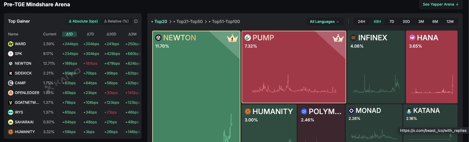Open the MONAD treemap tile
The width and height of the screenshot is (469, 142).
(374, 123)
